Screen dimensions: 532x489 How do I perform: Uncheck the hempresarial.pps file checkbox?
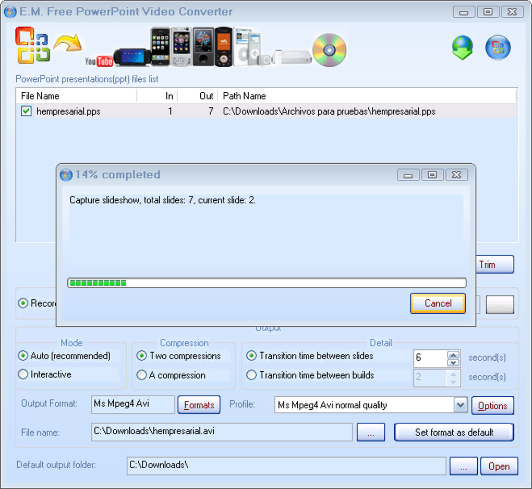(26, 111)
